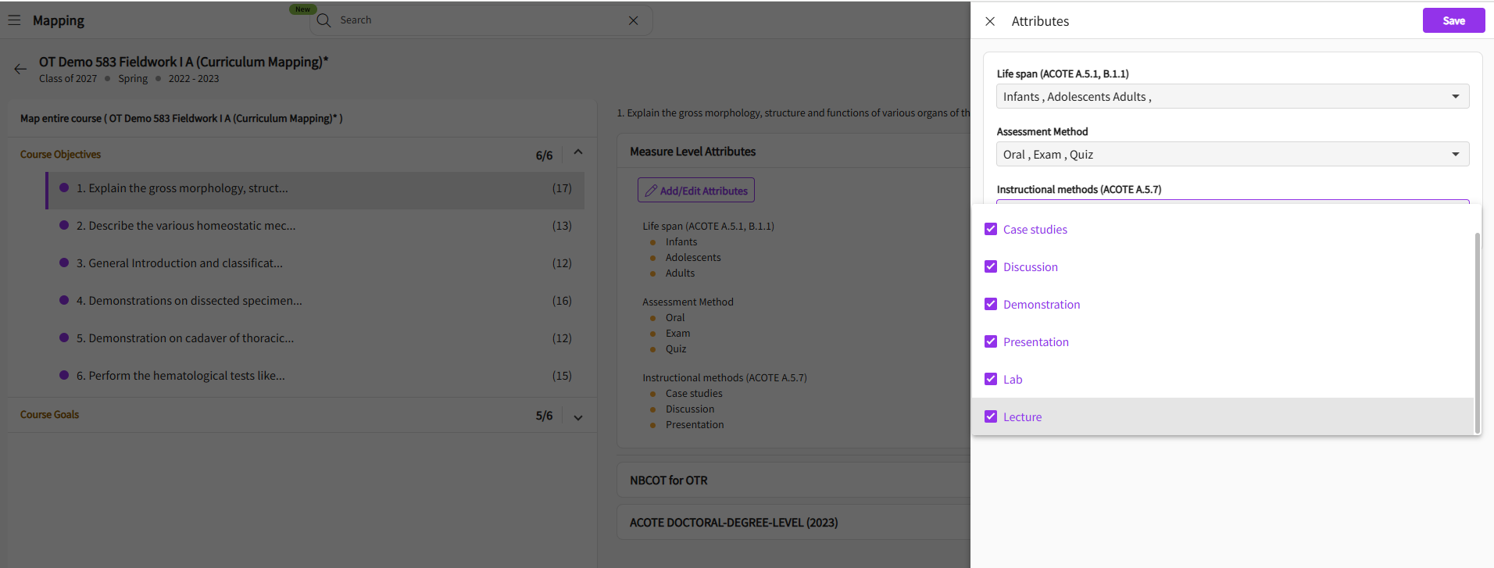The height and width of the screenshot is (568, 1494).
Task: Go back using the left arrow icon
Action: tap(20, 69)
